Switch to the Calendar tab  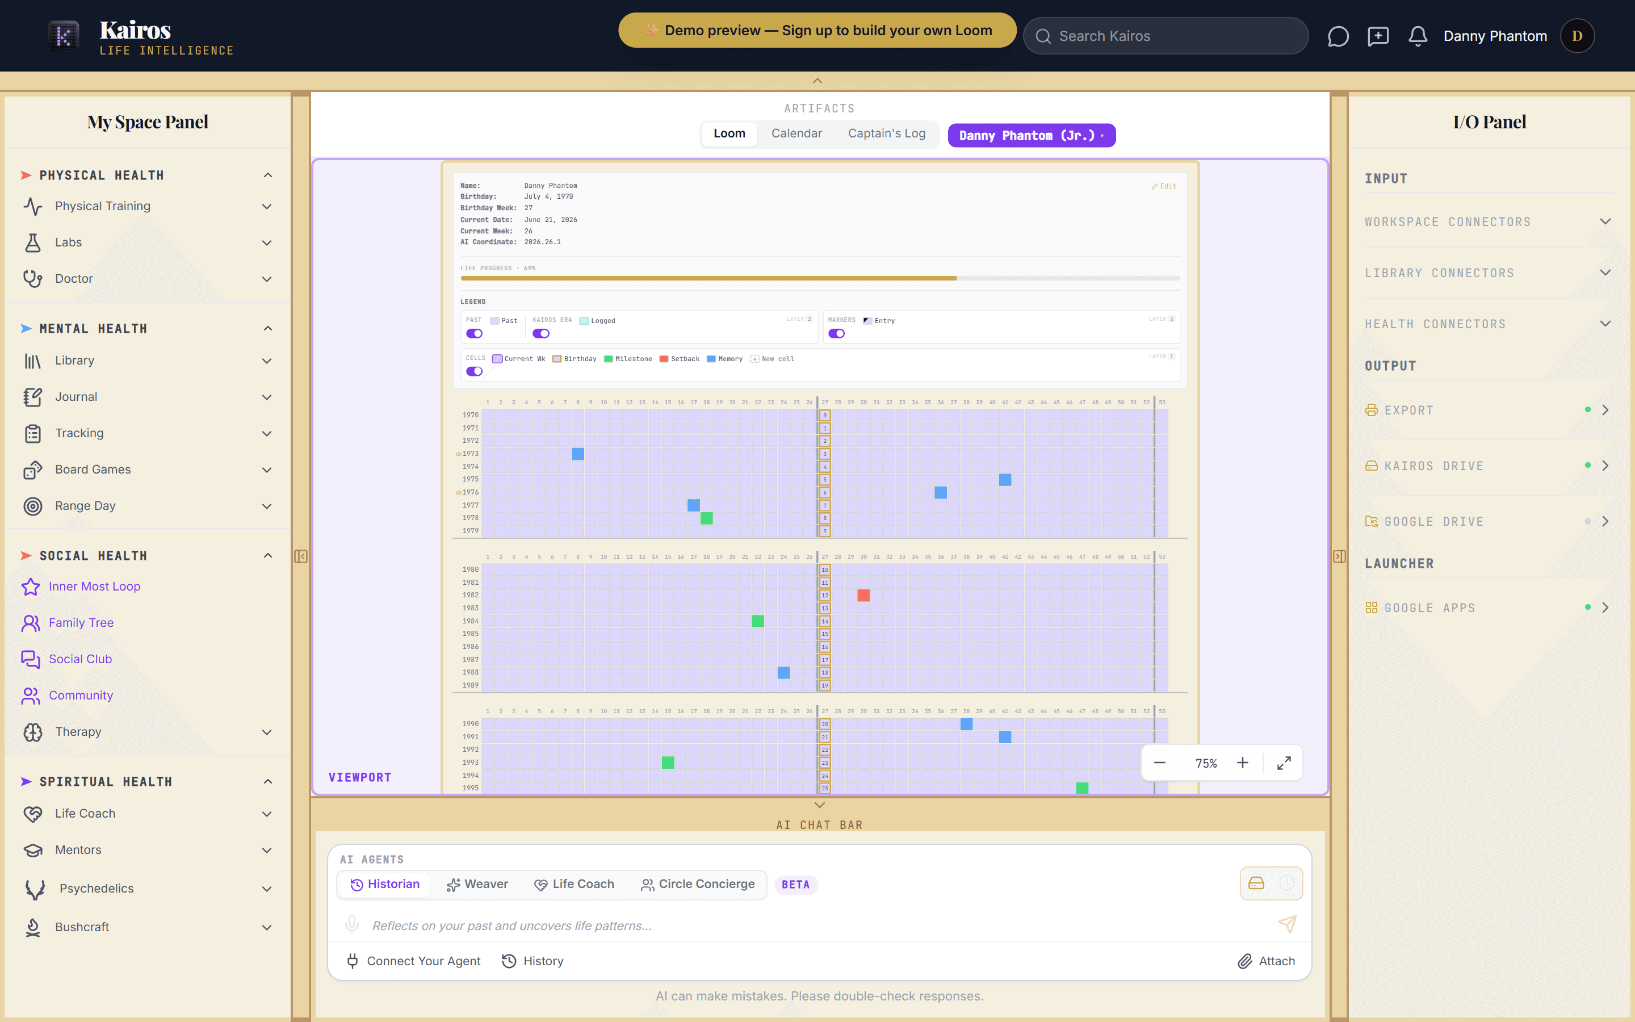pos(796,134)
